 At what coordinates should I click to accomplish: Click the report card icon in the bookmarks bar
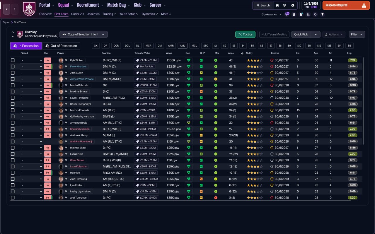coord(301,14)
